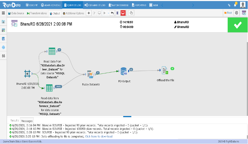Click the red monitor toolbar button

(x=123, y=13)
